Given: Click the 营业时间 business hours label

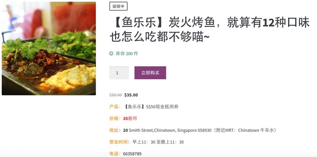Looking at the screenshot, I should 119,142.
